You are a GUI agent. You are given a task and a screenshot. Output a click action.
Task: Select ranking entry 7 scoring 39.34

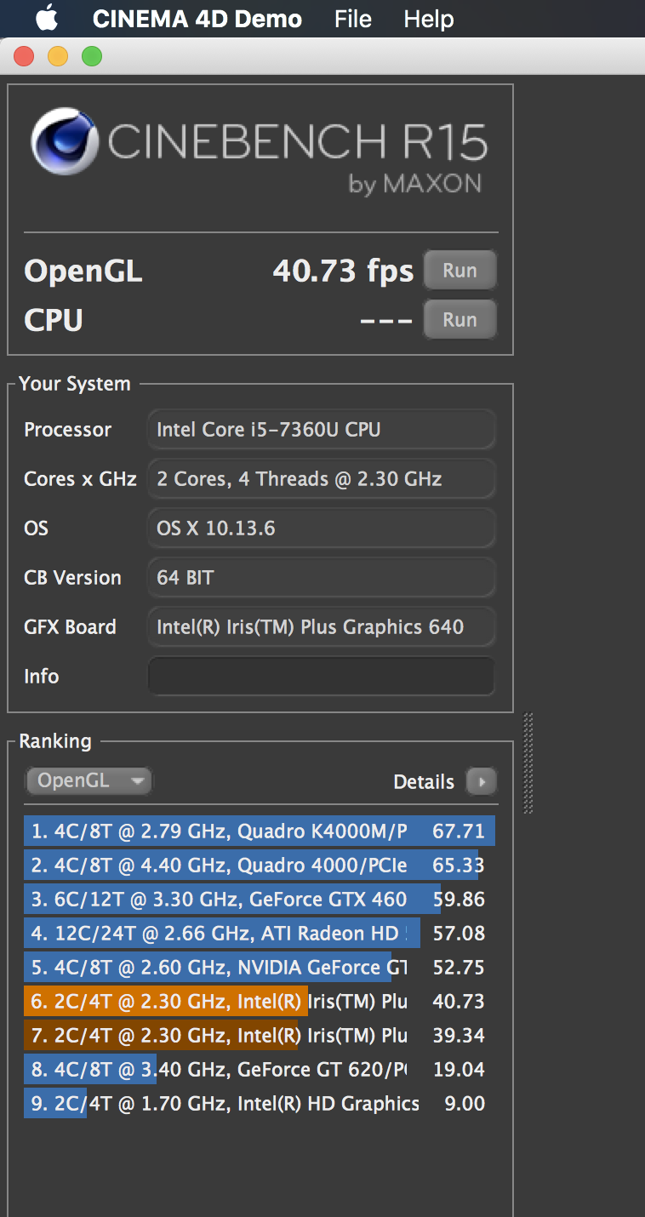[260, 1035]
